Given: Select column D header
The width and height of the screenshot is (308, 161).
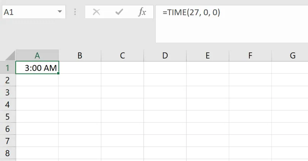Looking at the screenshot, I should [x=165, y=55].
